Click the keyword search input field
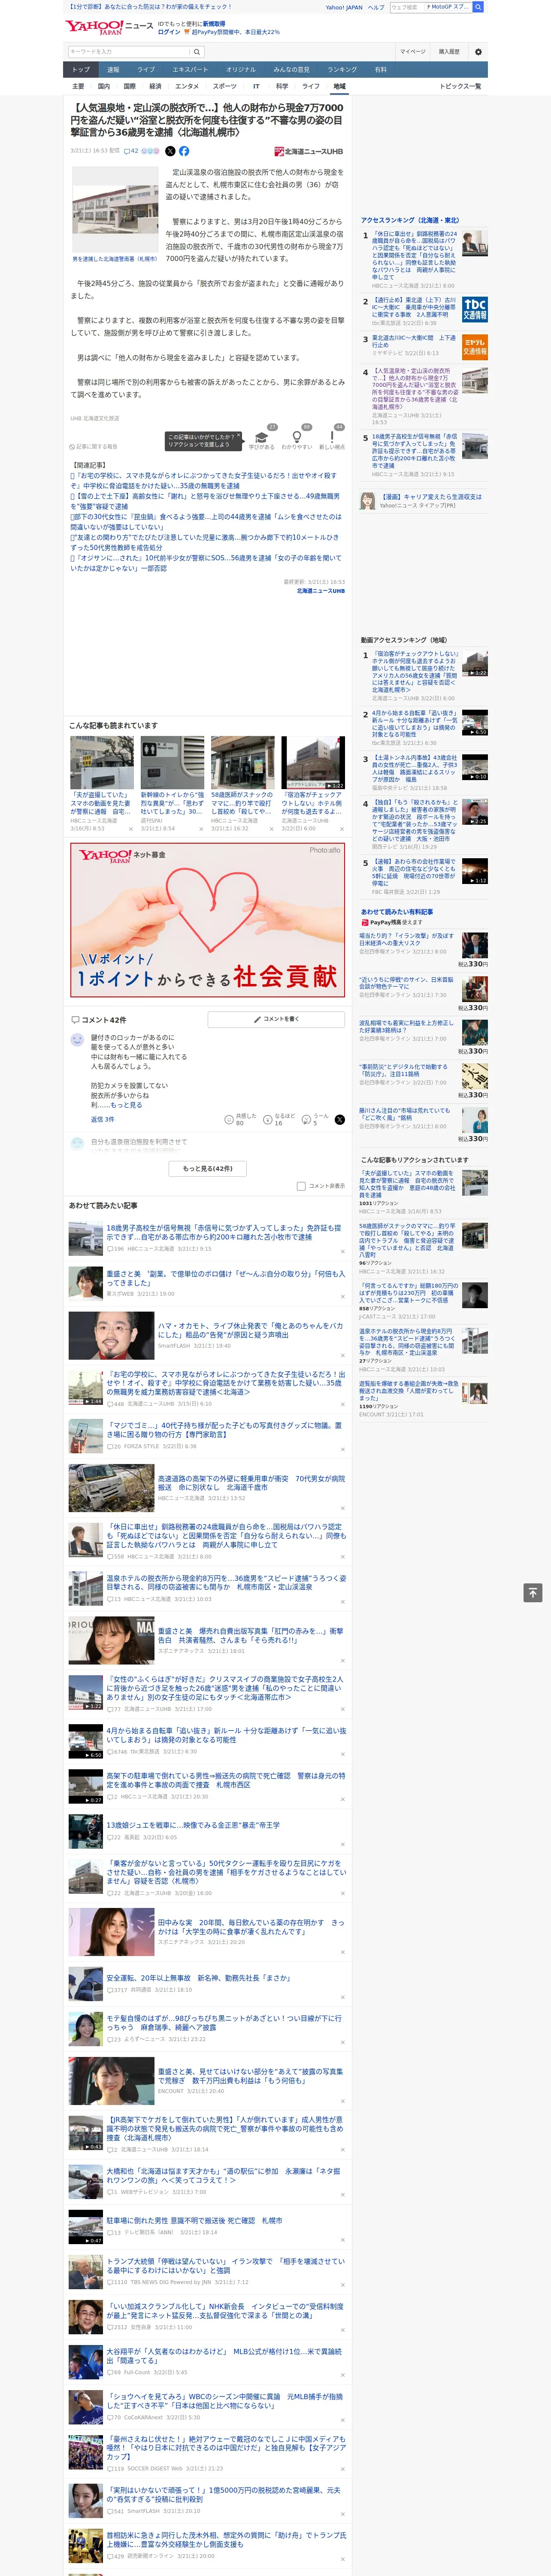551x2576 pixels. 129,52
